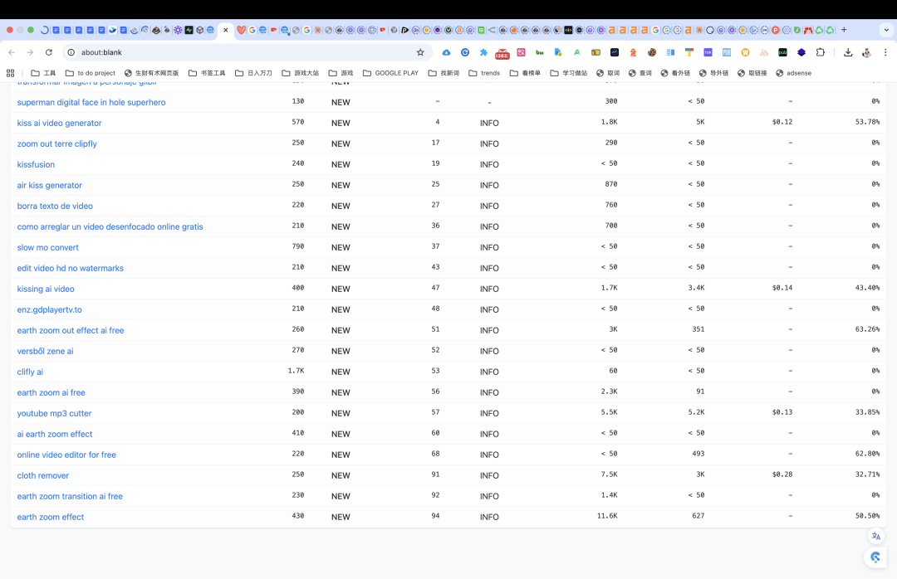Open the user profile avatar
The image size is (897, 579).
pyautogui.click(x=866, y=52)
